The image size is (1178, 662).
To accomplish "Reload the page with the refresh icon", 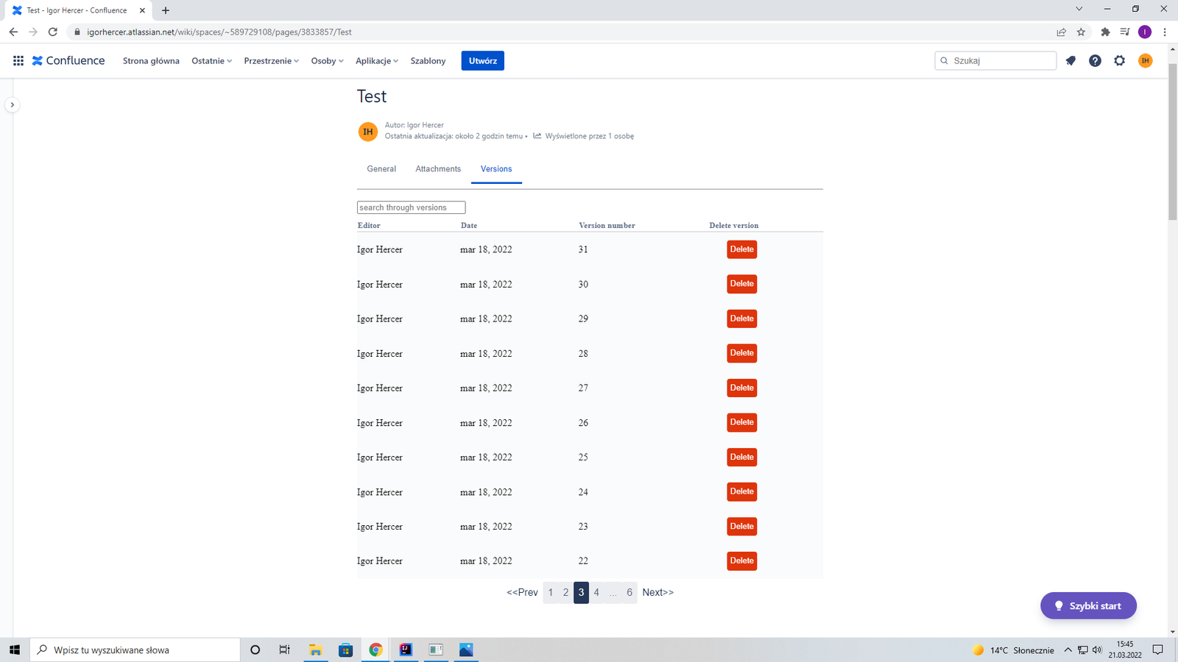I will [x=53, y=32].
